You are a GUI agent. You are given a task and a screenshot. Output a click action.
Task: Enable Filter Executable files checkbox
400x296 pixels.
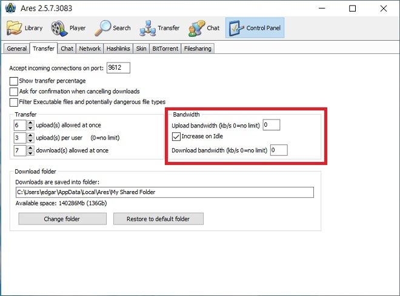(13, 103)
